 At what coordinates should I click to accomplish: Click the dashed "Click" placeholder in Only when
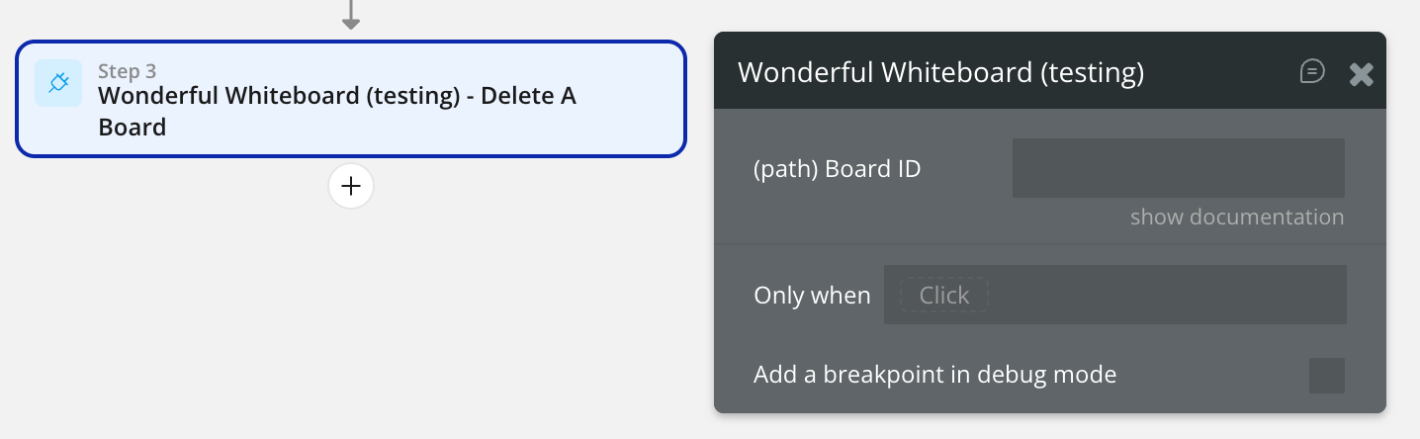pos(943,296)
